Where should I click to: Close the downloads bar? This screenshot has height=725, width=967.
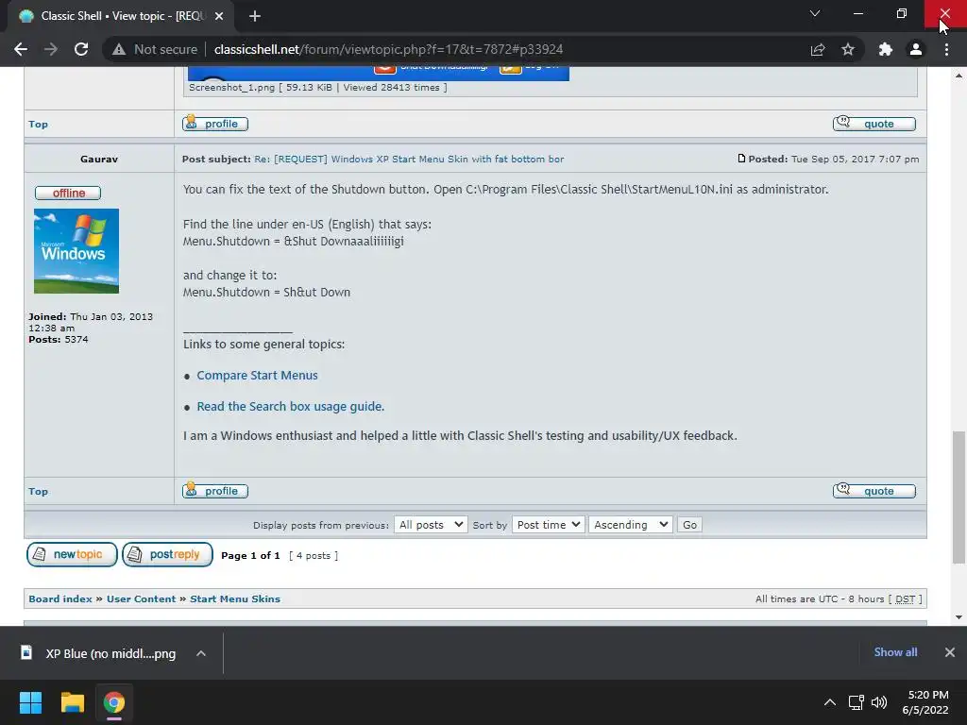tap(950, 652)
